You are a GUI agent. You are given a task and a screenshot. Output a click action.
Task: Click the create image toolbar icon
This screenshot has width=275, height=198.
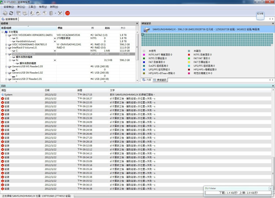click(39, 13)
